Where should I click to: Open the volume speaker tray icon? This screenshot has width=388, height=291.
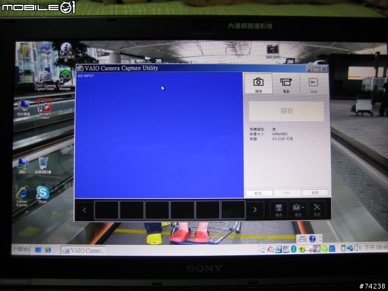click(357, 247)
